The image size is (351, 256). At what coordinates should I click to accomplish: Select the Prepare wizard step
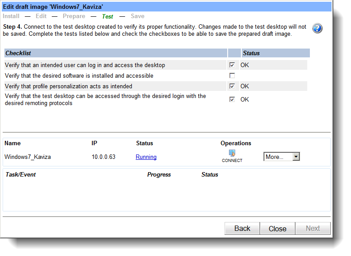coord(74,16)
